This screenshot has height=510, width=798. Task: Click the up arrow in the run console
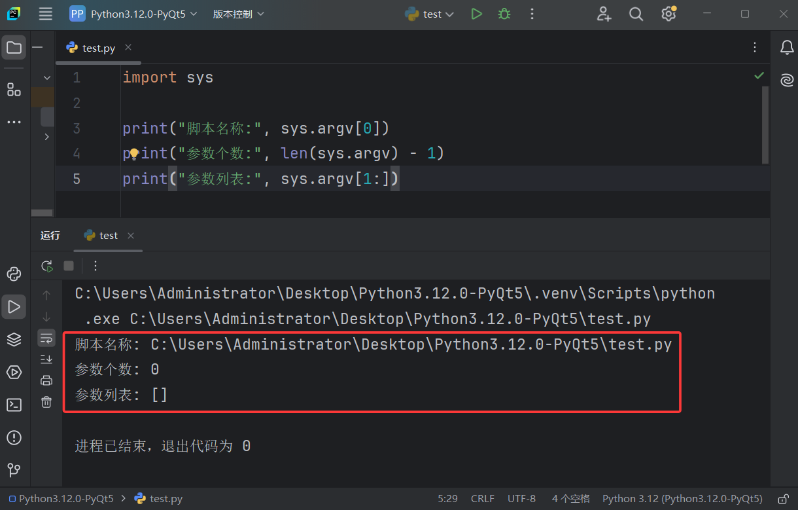[x=46, y=296]
